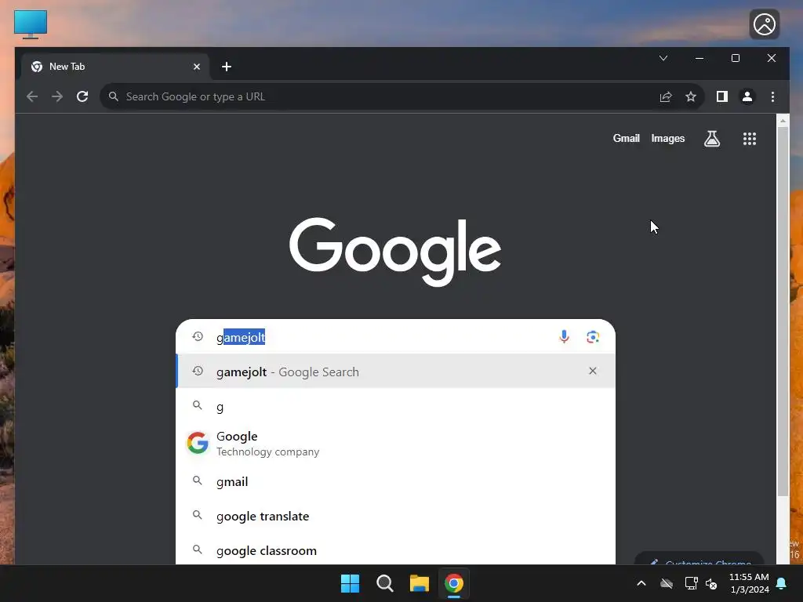Click the network display tray icon
Image resolution: width=803 pixels, height=602 pixels.
691,583
